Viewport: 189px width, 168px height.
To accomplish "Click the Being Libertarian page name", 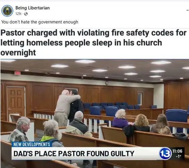I will [33, 8].
